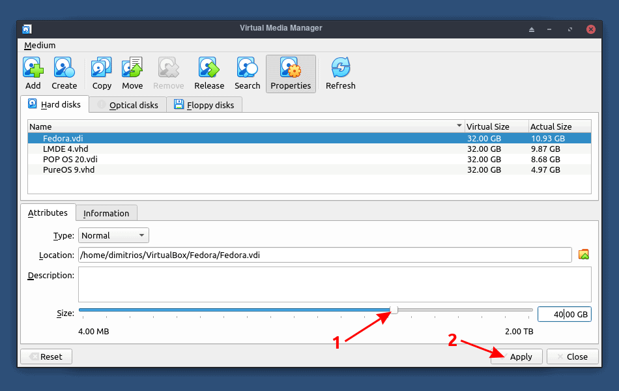The image size is (619, 391).
Task: Click the Release medium icon
Action: point(209,73)
